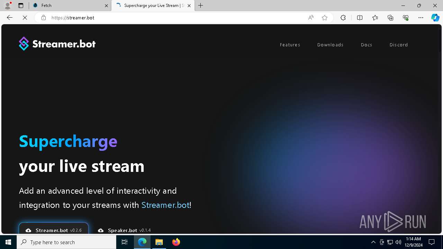This screenshot has height=249, width=443.
Task: Select the Supercharge your Live Stream tab
Action: 152,6
